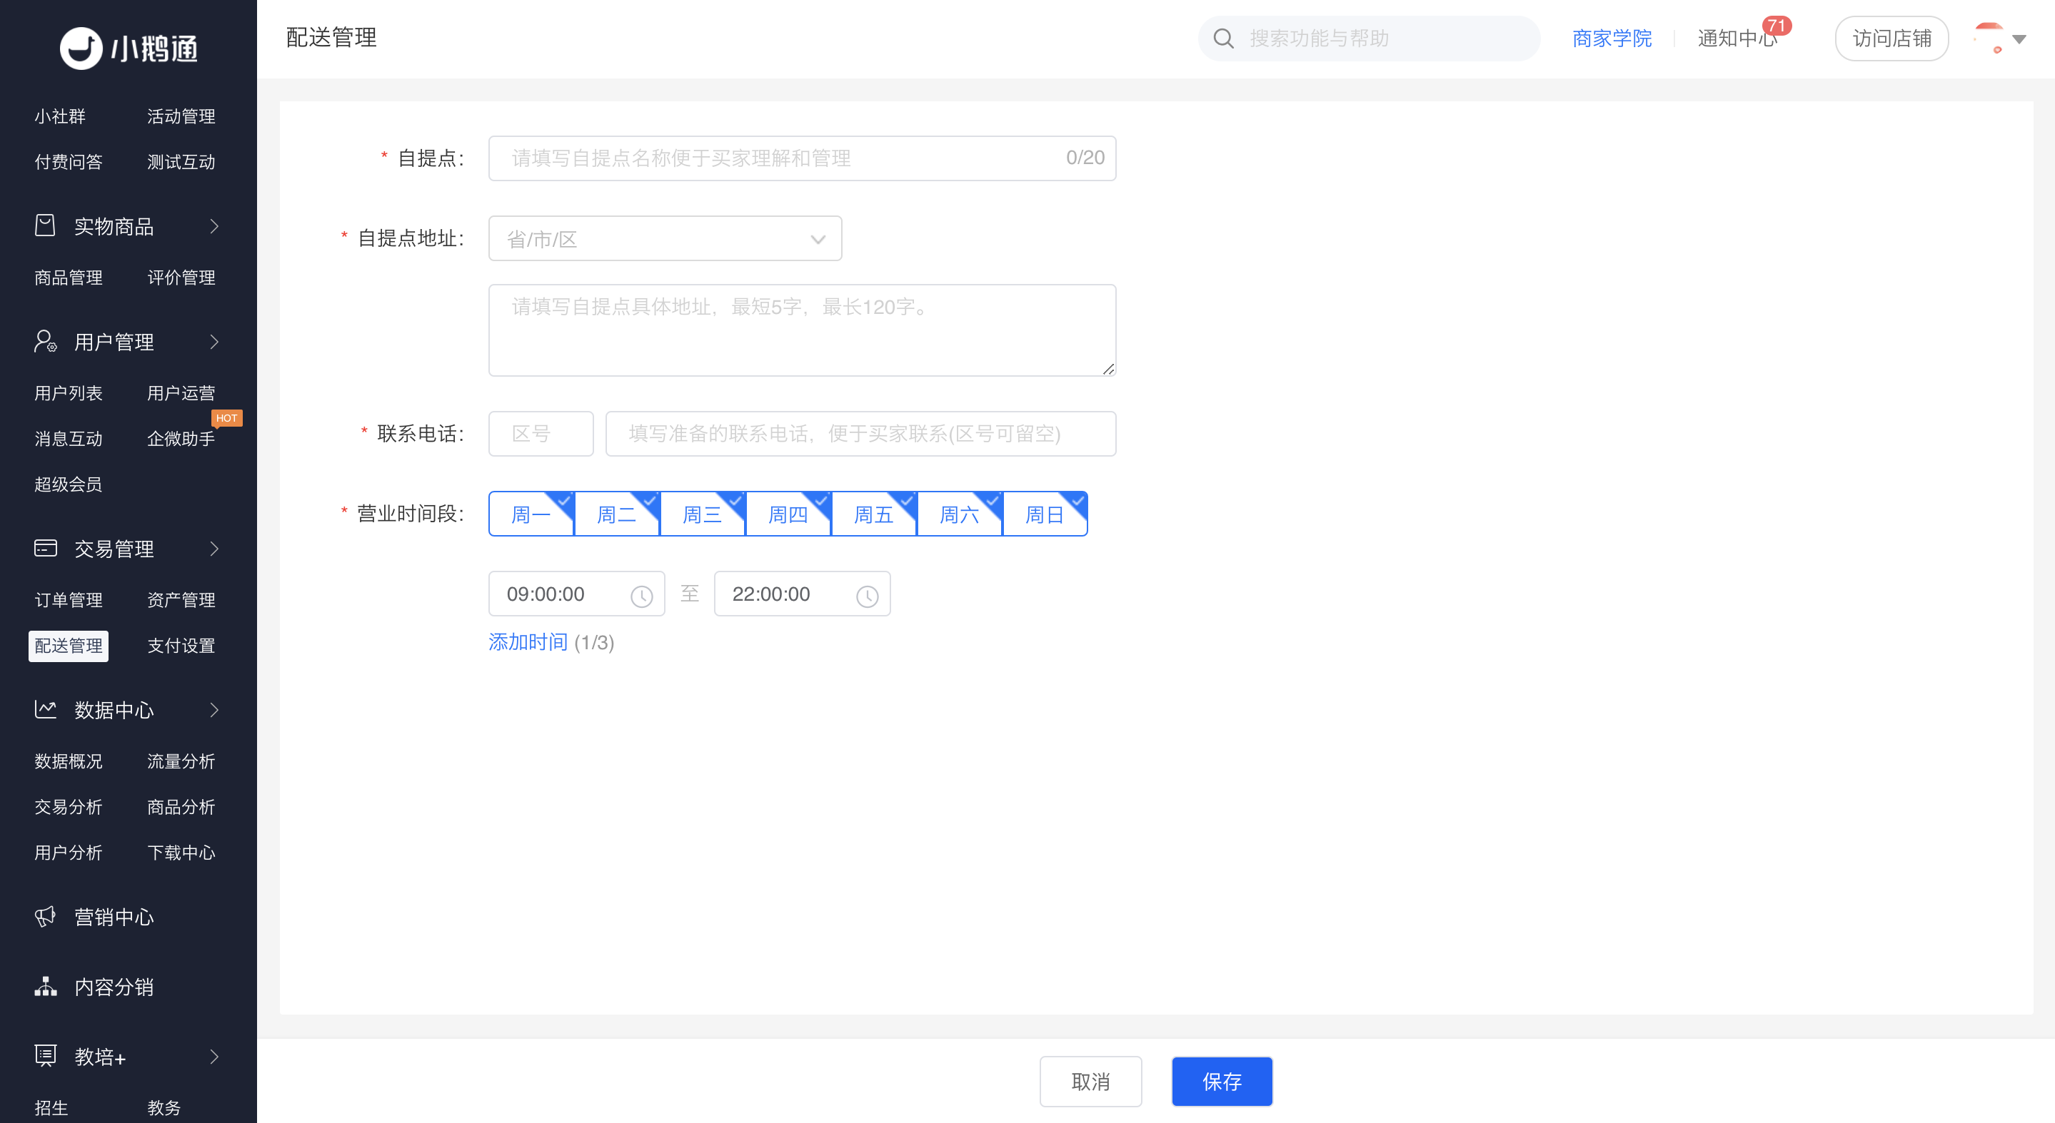Click the search magnifier icon
Screen dimensions: 2055x1123
1223,39
